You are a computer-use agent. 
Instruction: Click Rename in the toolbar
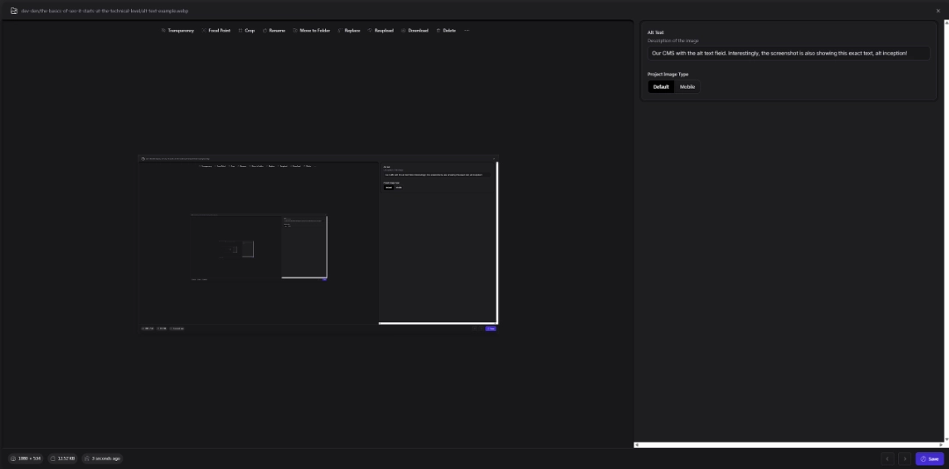pyautogui.click(x=273, y=30)
